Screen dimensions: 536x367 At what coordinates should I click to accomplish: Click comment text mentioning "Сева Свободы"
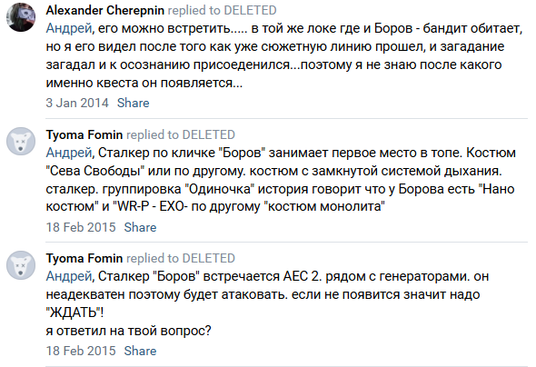pos(281,179)
